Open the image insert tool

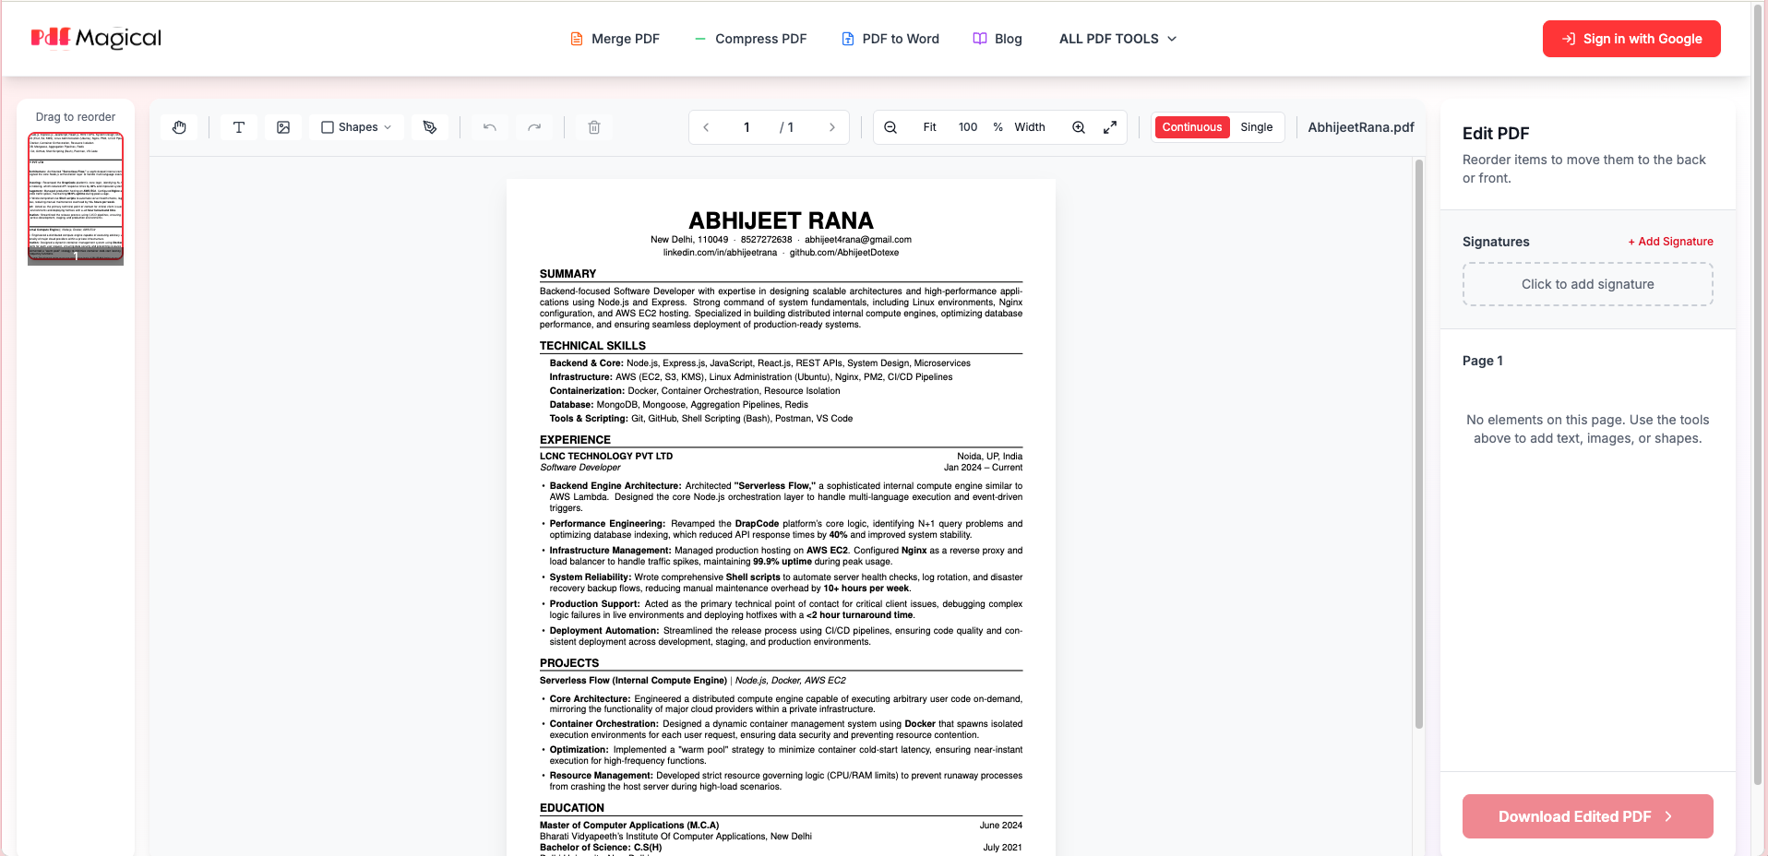tap(282, 126)
